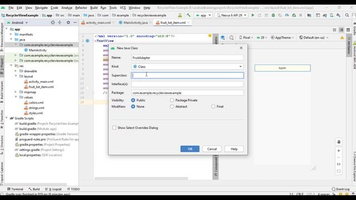Open the VCS menu
The image size is (356, 200).
click(x=122, y=8)
